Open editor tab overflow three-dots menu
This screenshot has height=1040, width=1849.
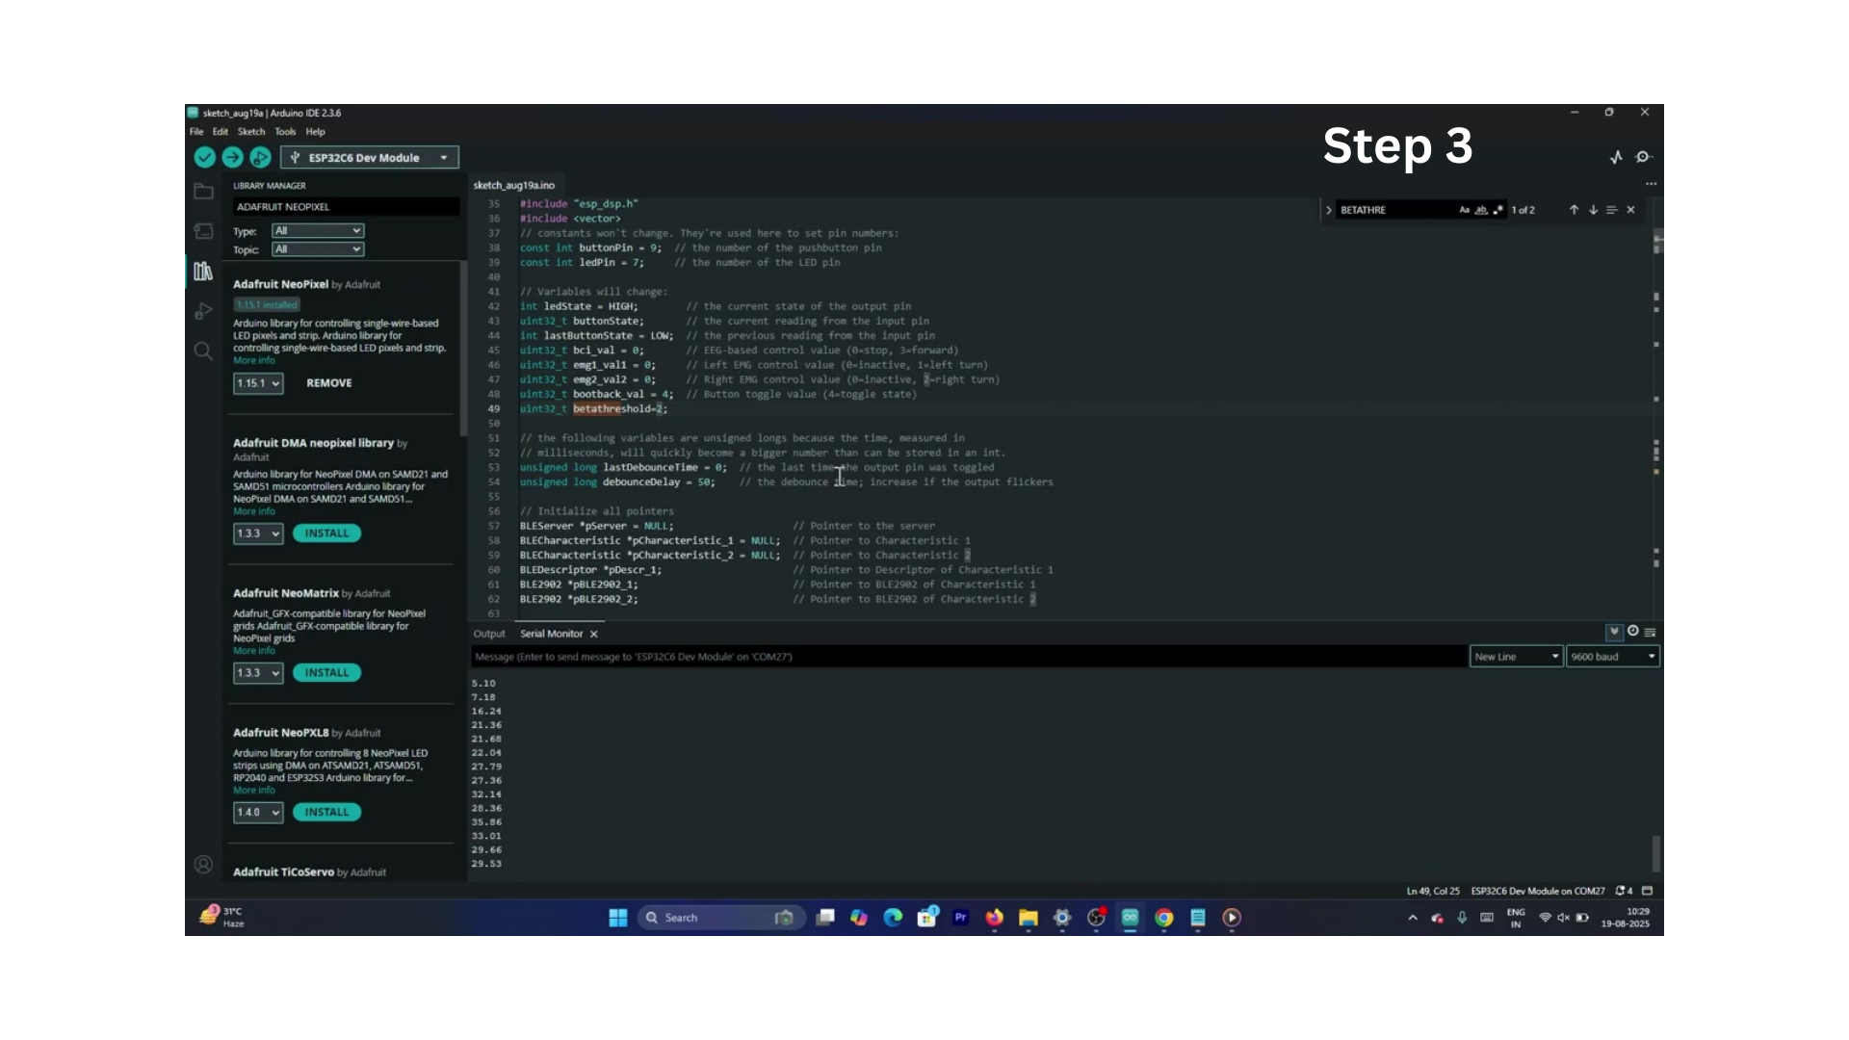1651,184
